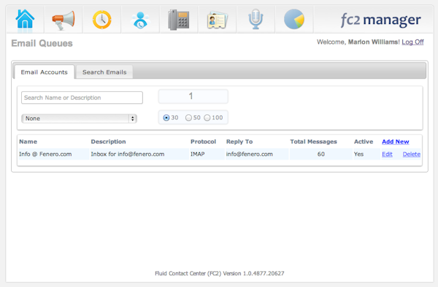Focus the Search Name or Description field
Screen dimensions: 438x287
82,98
